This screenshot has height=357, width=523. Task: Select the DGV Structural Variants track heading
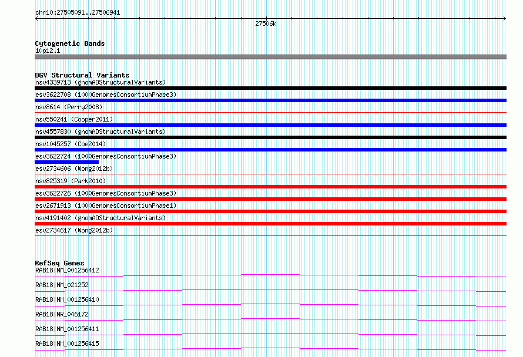click(x=82, y=75)
